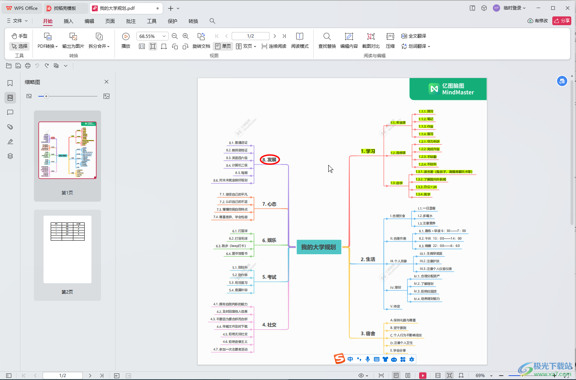Click 有修改 status button

click(538, 21)
